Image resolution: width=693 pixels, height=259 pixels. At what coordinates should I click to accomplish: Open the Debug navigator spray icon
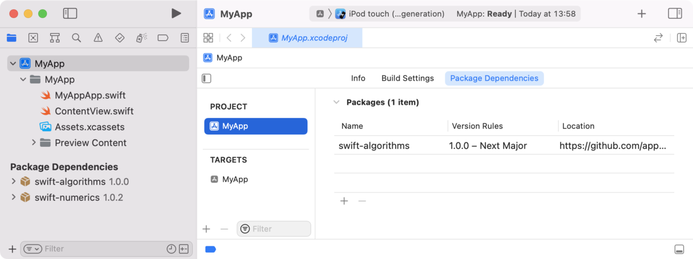tap(141, 38)
